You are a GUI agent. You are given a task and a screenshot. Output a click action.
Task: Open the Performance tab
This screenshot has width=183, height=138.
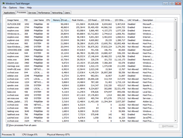click(x=44, y=13)
